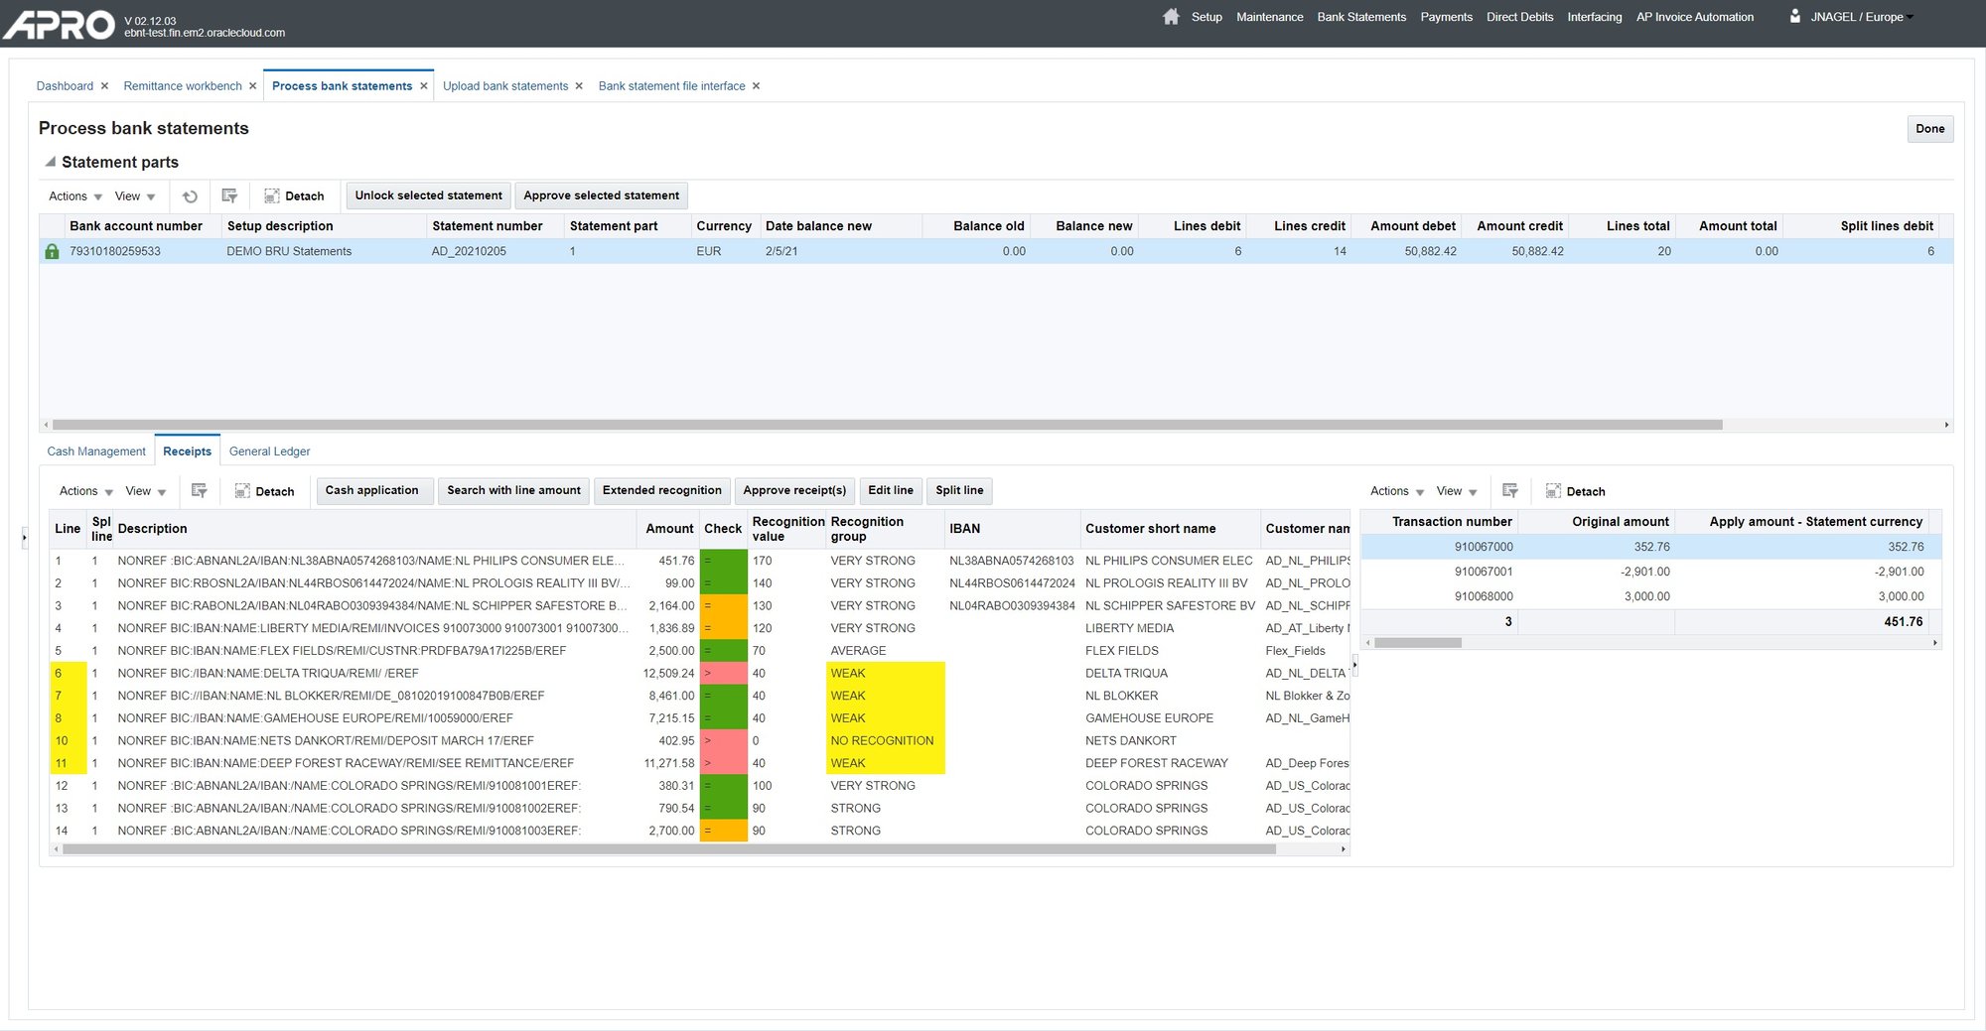The width and height of the screenshot is (1986, 1031).
Task: Click the Home icon in top navigation
Action: (1171, 17)
